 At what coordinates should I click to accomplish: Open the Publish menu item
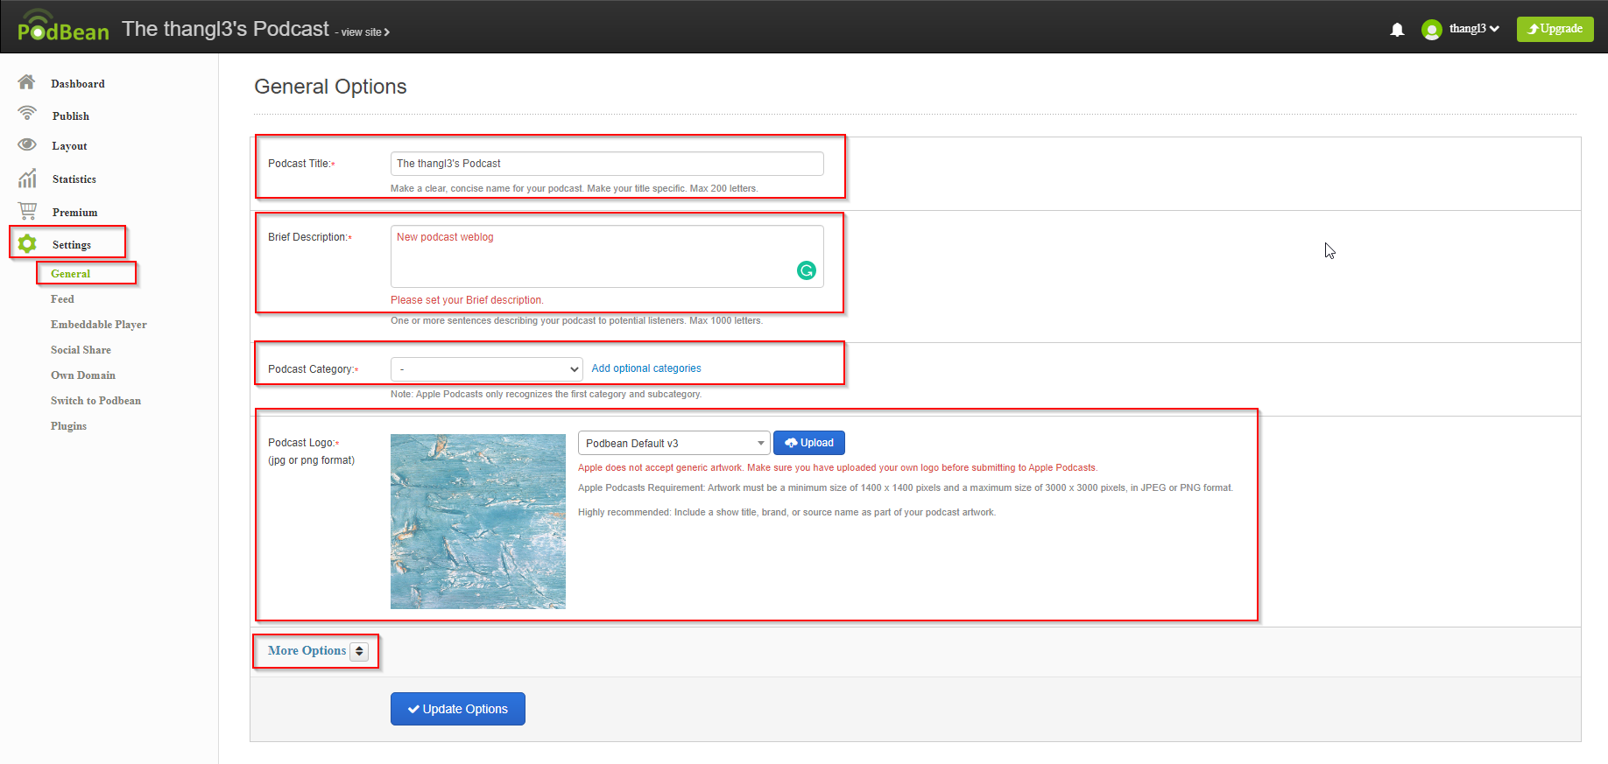(x=71, y=116)
